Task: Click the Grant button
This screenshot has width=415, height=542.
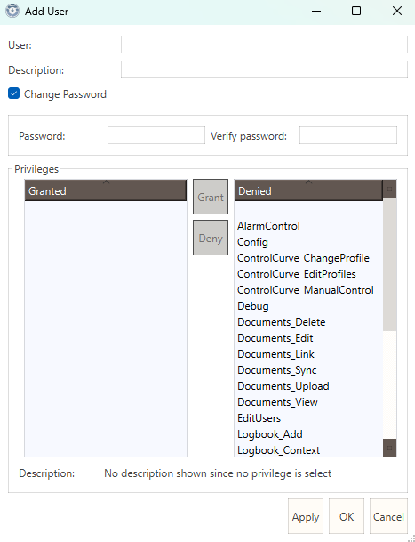Action: click(x=211, y=197)
